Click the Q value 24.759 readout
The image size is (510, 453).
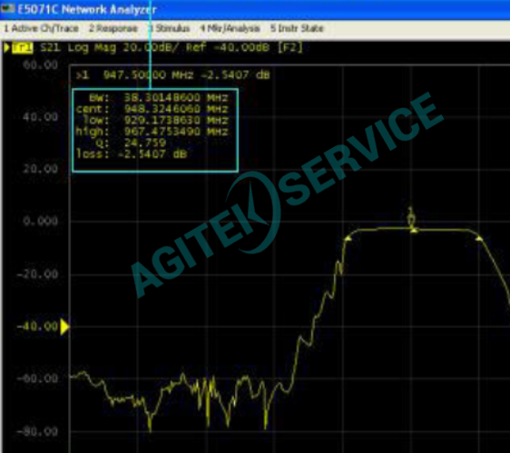click(x=145, y=143)
